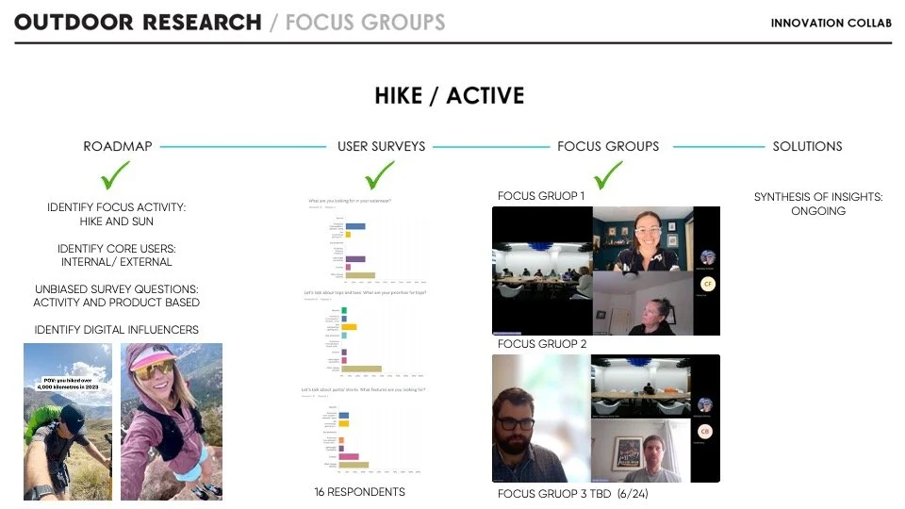Screen dimensions: 905x509
Task: Select the USER SURVEYS stage heading
Action: pyautogui.click(x=382, y=147)
